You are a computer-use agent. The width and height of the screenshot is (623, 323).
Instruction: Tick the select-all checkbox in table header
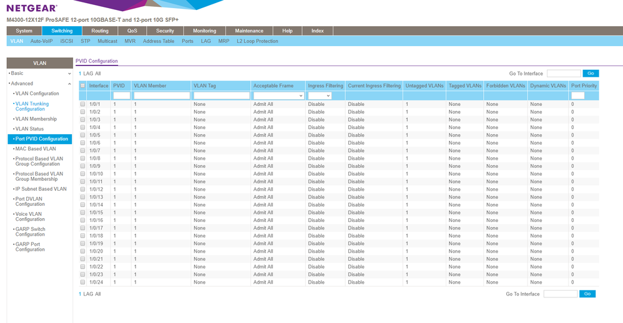click(x=82, y=85)
